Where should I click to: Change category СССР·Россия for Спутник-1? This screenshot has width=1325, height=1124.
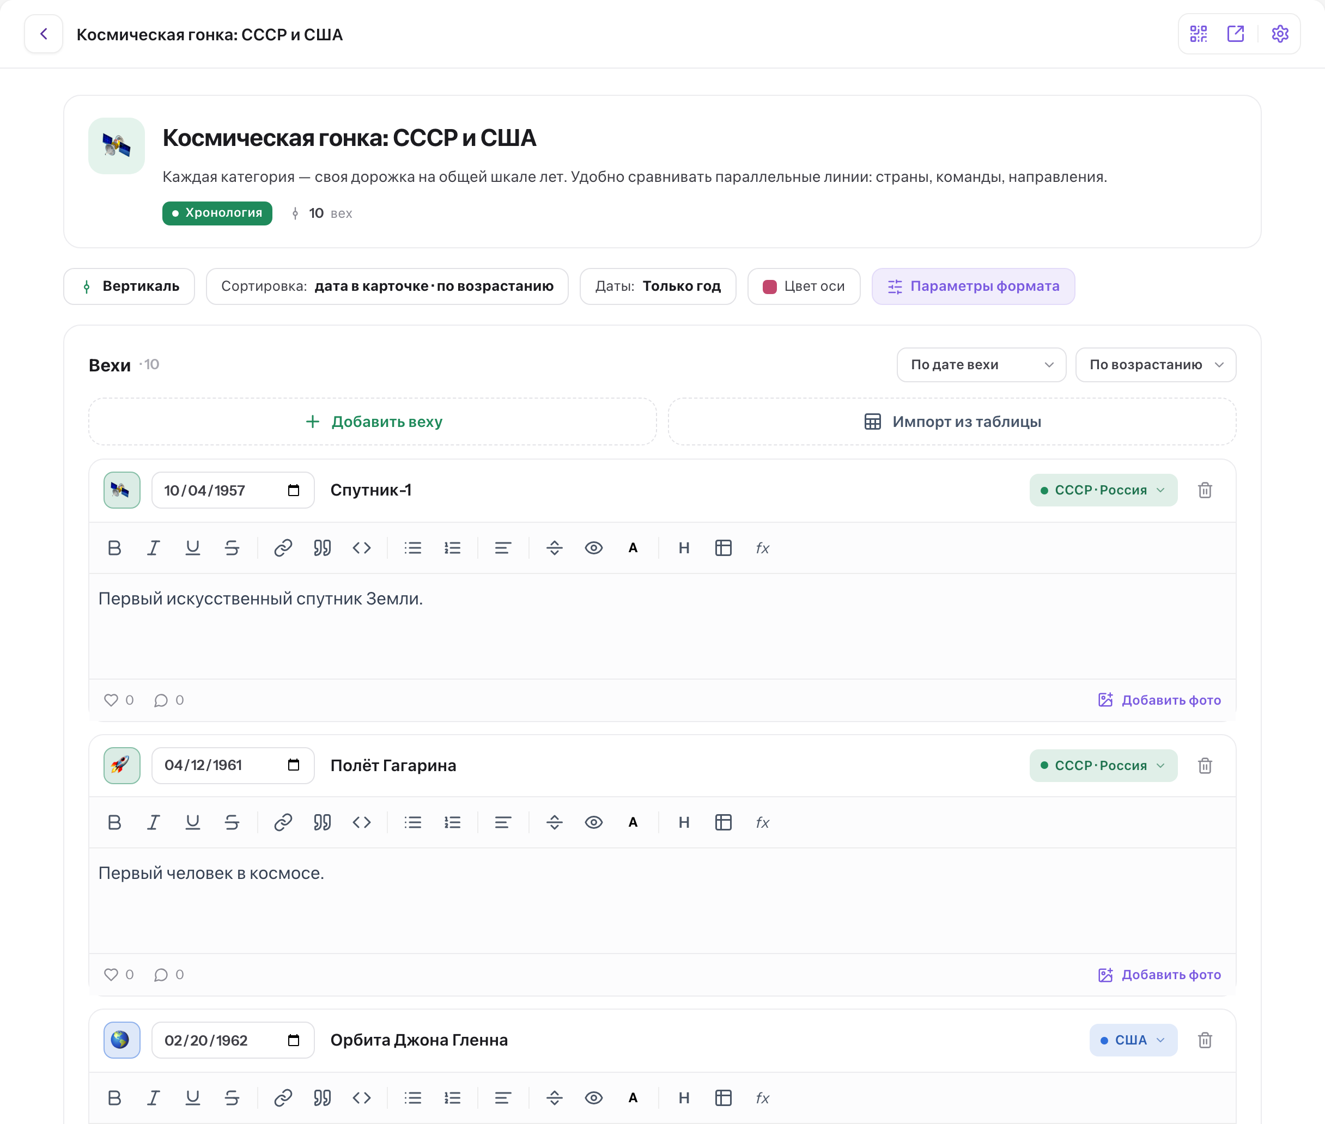pyautogui.click(x=1103, y=490)
